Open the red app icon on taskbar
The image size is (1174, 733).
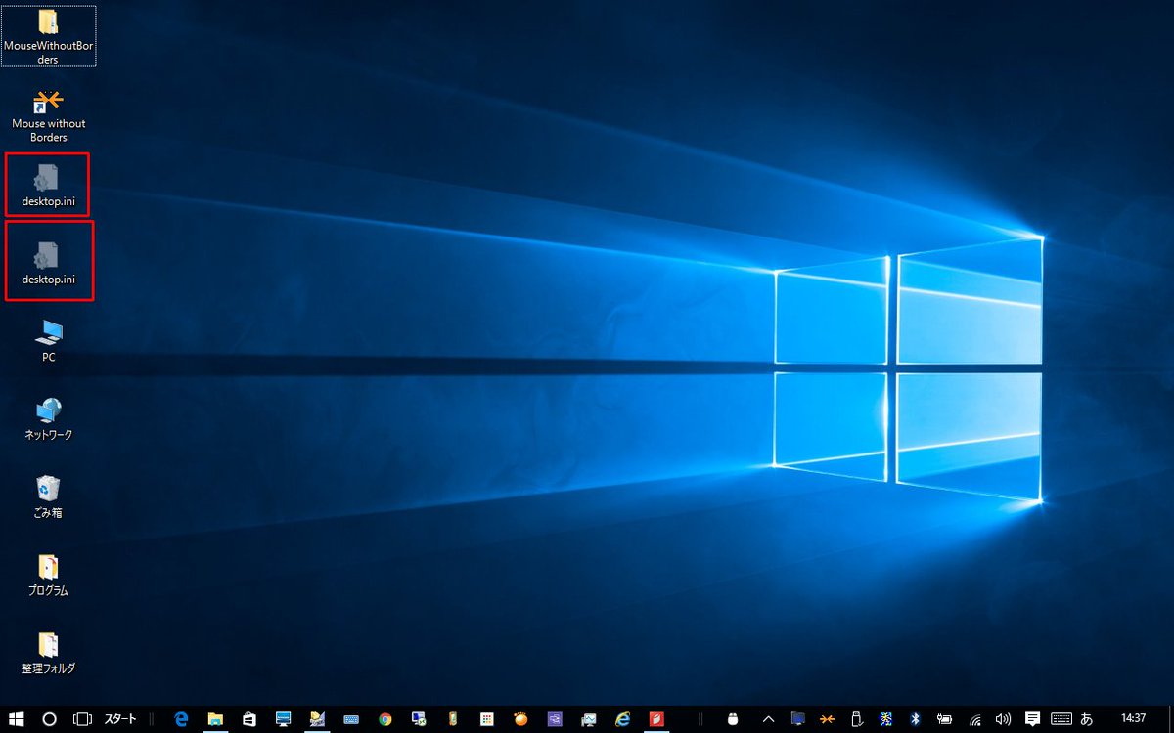pyautogui.click(x=656, y=718)
